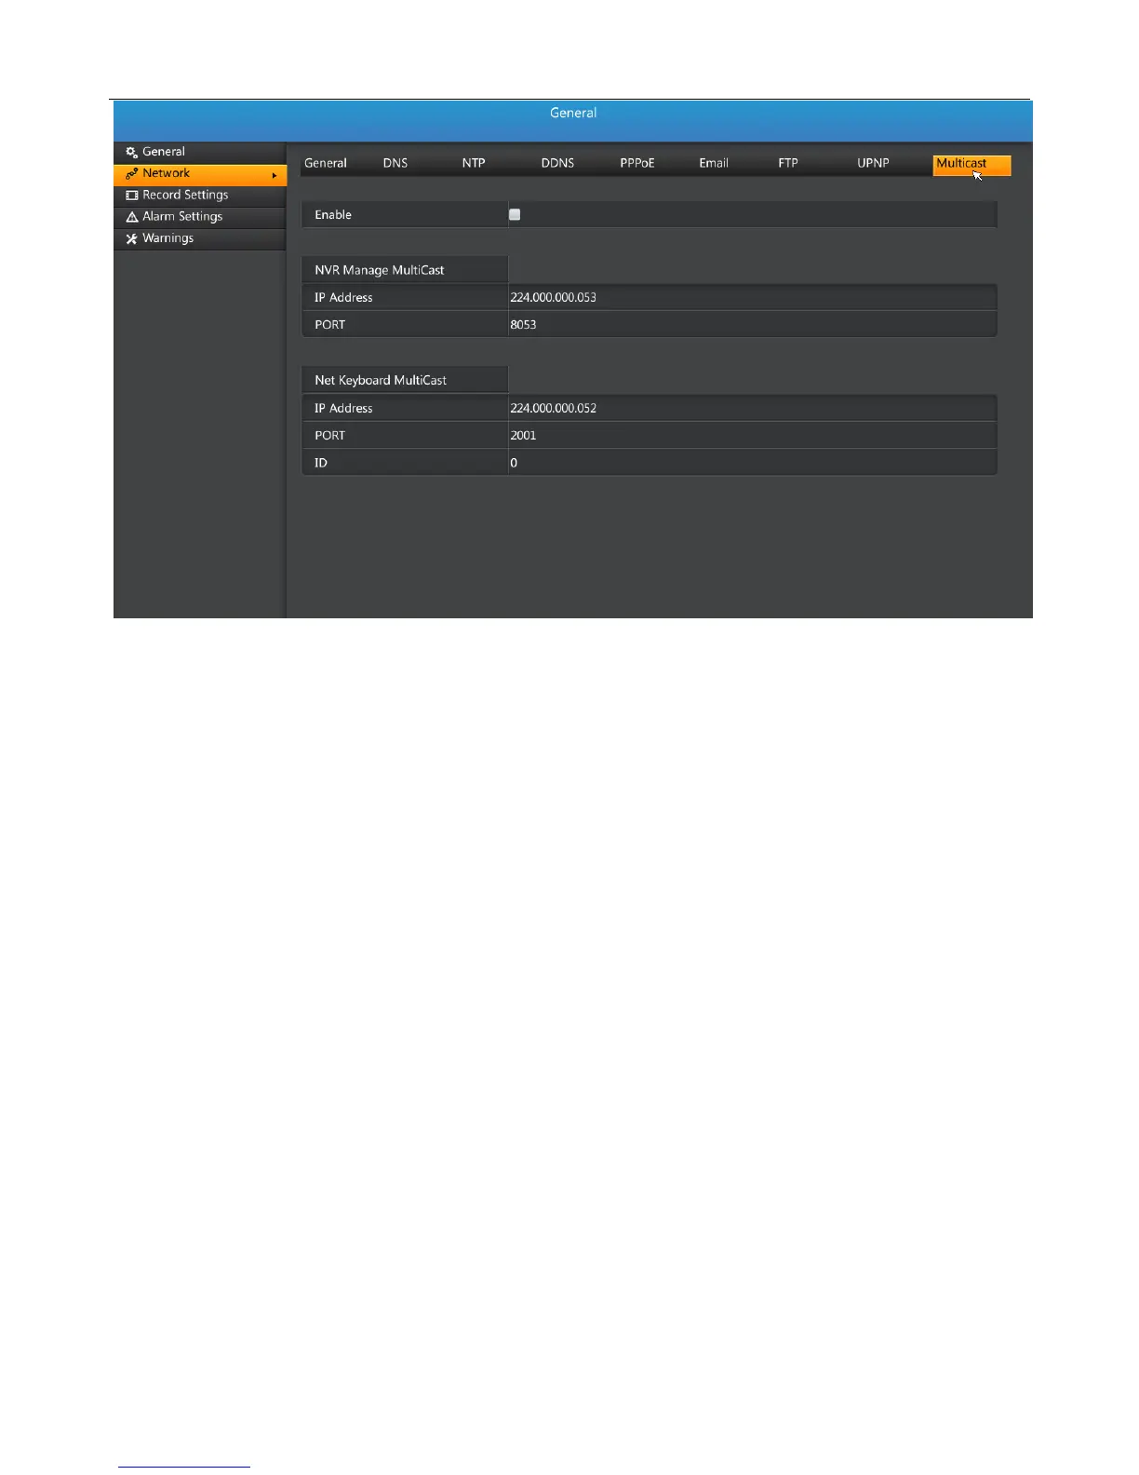Expand the Network submenu arrow
Viewport: 1139px width, 1475px height.
click(x=275, y=175)
